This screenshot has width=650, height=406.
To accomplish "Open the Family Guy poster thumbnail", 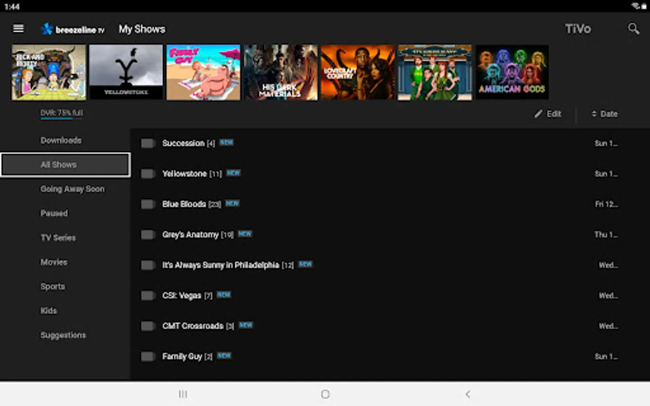I will [x=203, y=72].
